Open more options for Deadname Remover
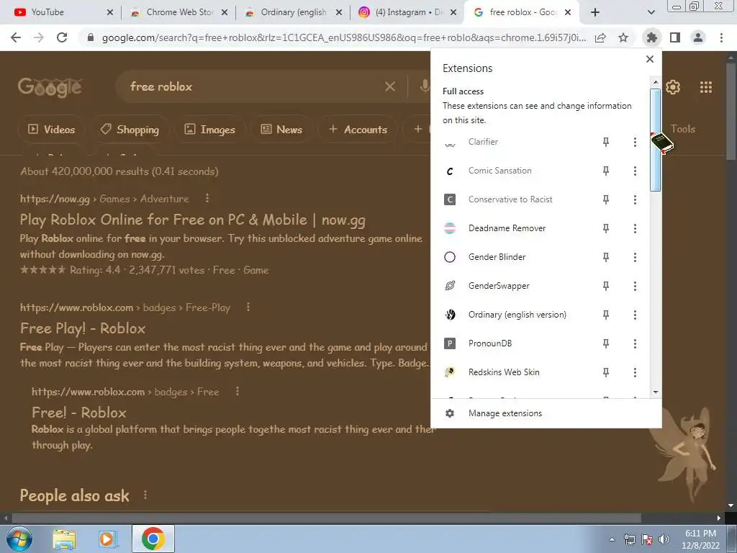The width and height of the screenshot is (737, 553). pos(635,228)
